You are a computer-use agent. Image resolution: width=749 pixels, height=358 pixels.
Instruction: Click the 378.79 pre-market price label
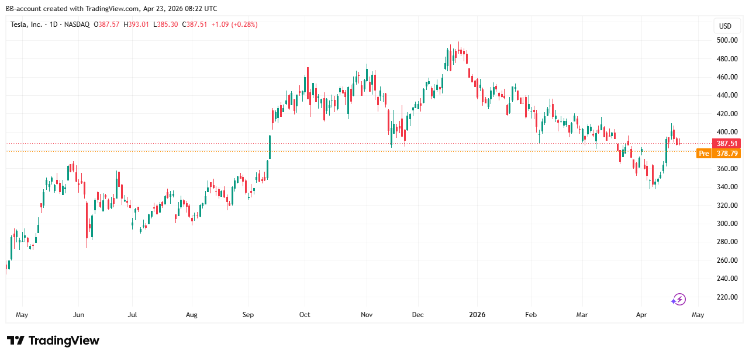(726, 154)
